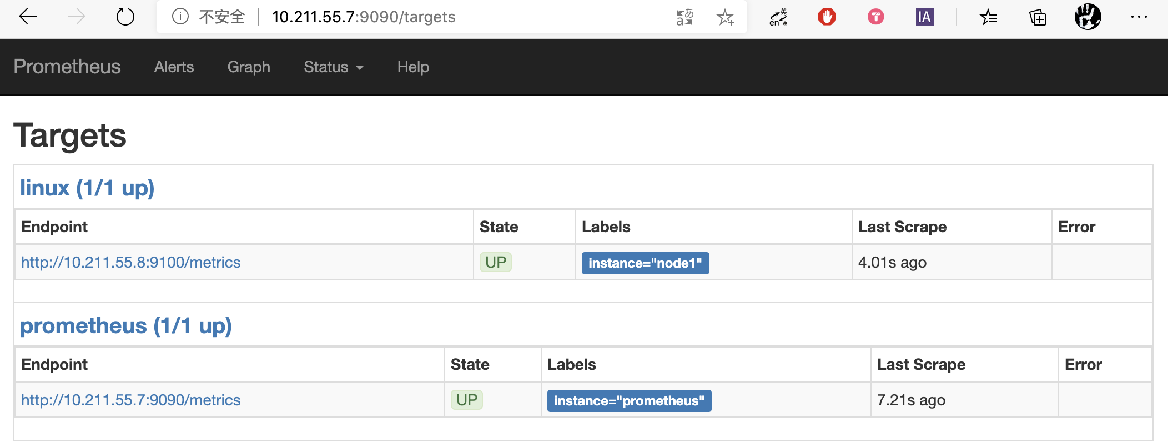Open the Alerts page
The height and width of the screenshot is (442, 1168).
click(x=174, y=67)
